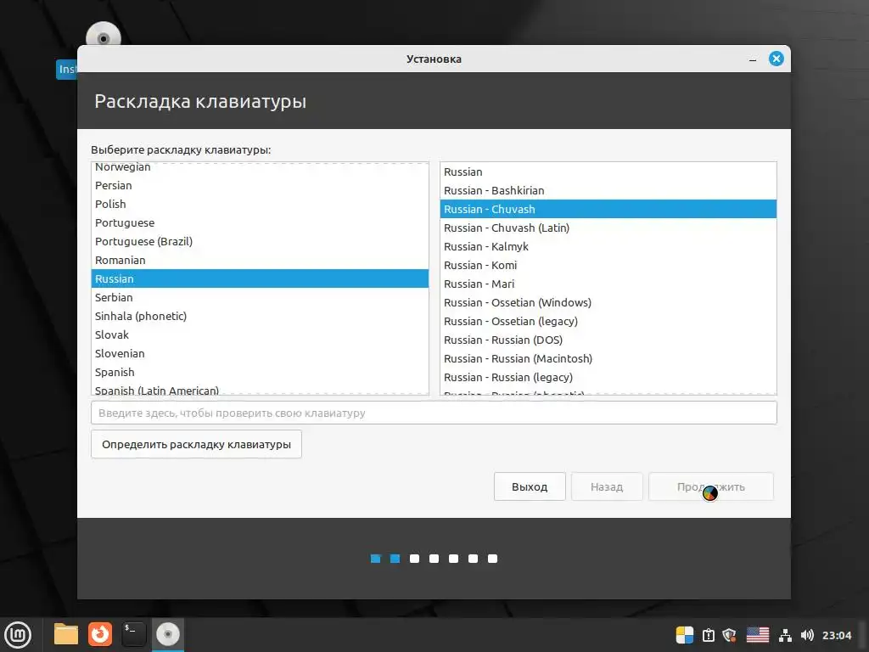Select Russian - Bashkirian variant
The width and height of the screenshot is (869, 652).
(x=608, y=191)
